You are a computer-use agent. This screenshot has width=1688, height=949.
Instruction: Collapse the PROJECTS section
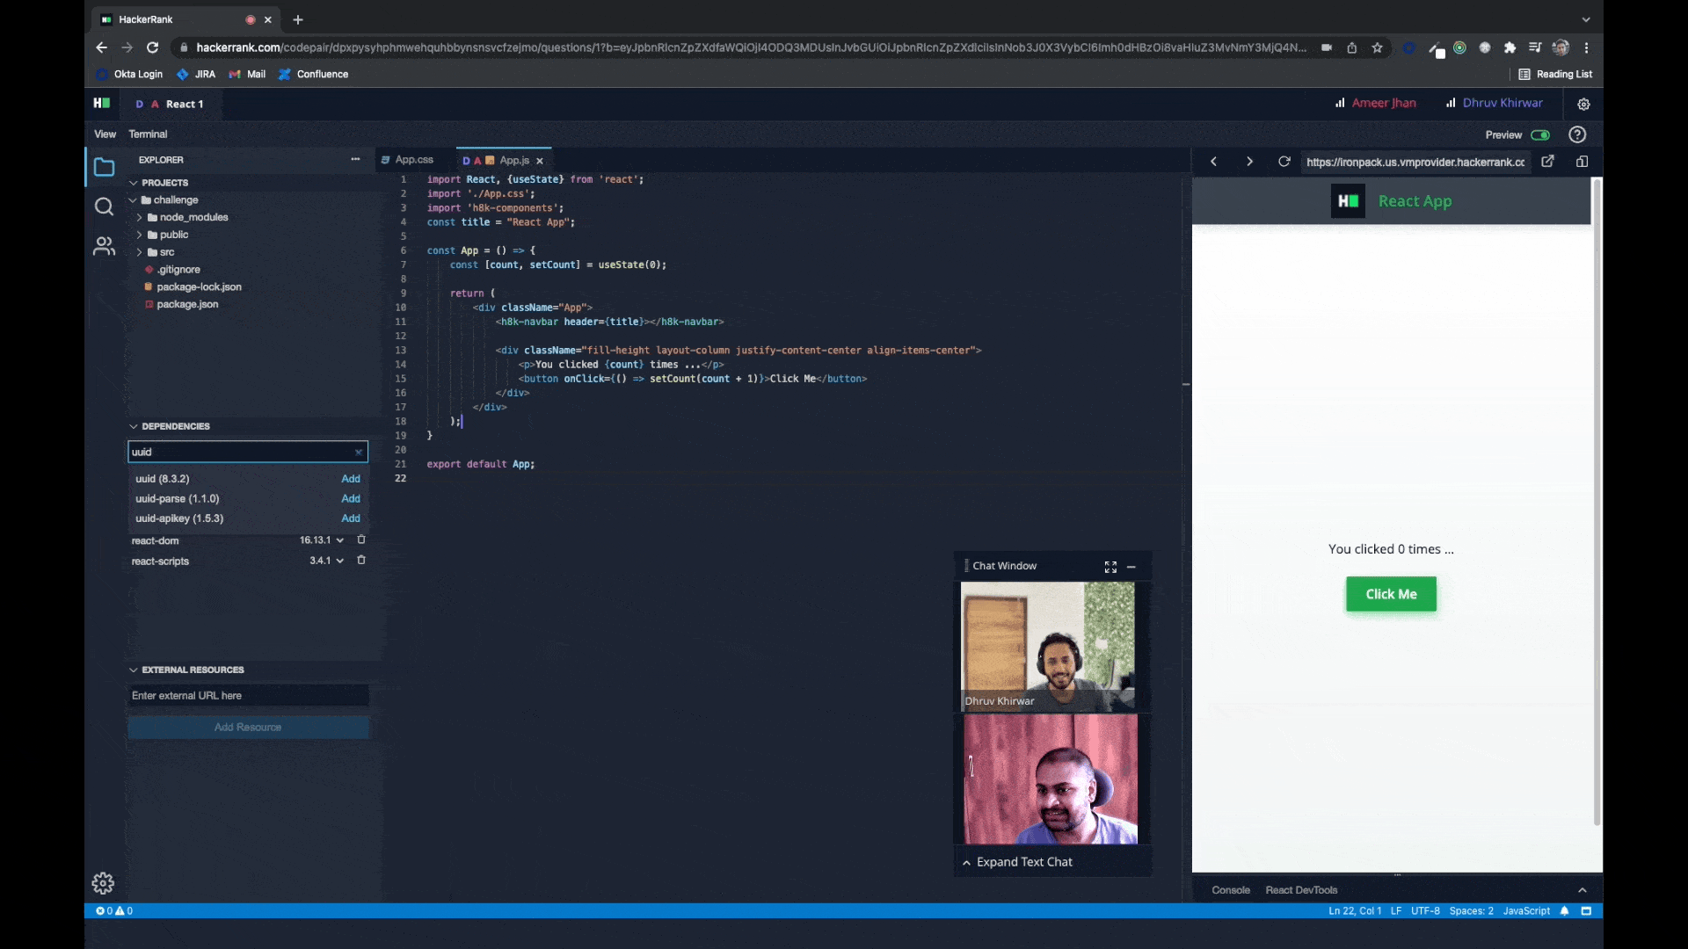(134, 183)
